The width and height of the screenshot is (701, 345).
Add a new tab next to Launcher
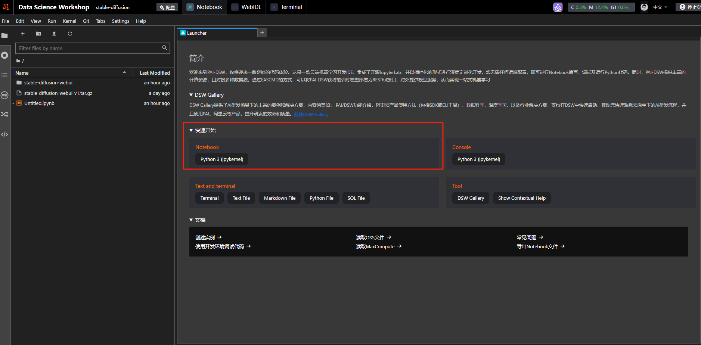(262, 32)
